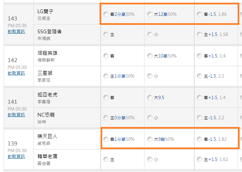Select 客 option for 培證英雄
This screenshot has height=172, width=242.
click(106, 56)
